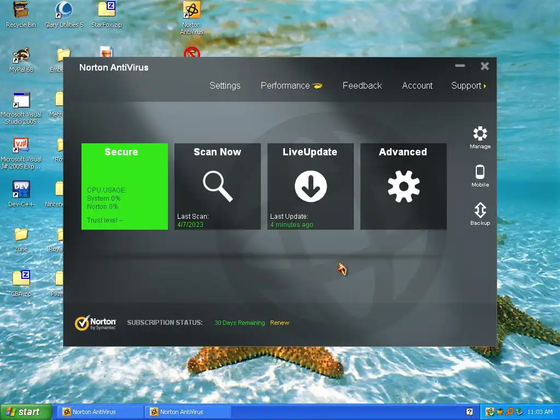
Task: Click the magnifier icon in system tray
Action: tap(510, 412)
